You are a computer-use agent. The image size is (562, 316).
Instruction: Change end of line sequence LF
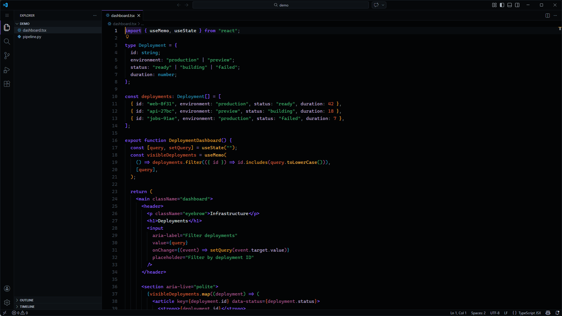click(x=506, y=313)
